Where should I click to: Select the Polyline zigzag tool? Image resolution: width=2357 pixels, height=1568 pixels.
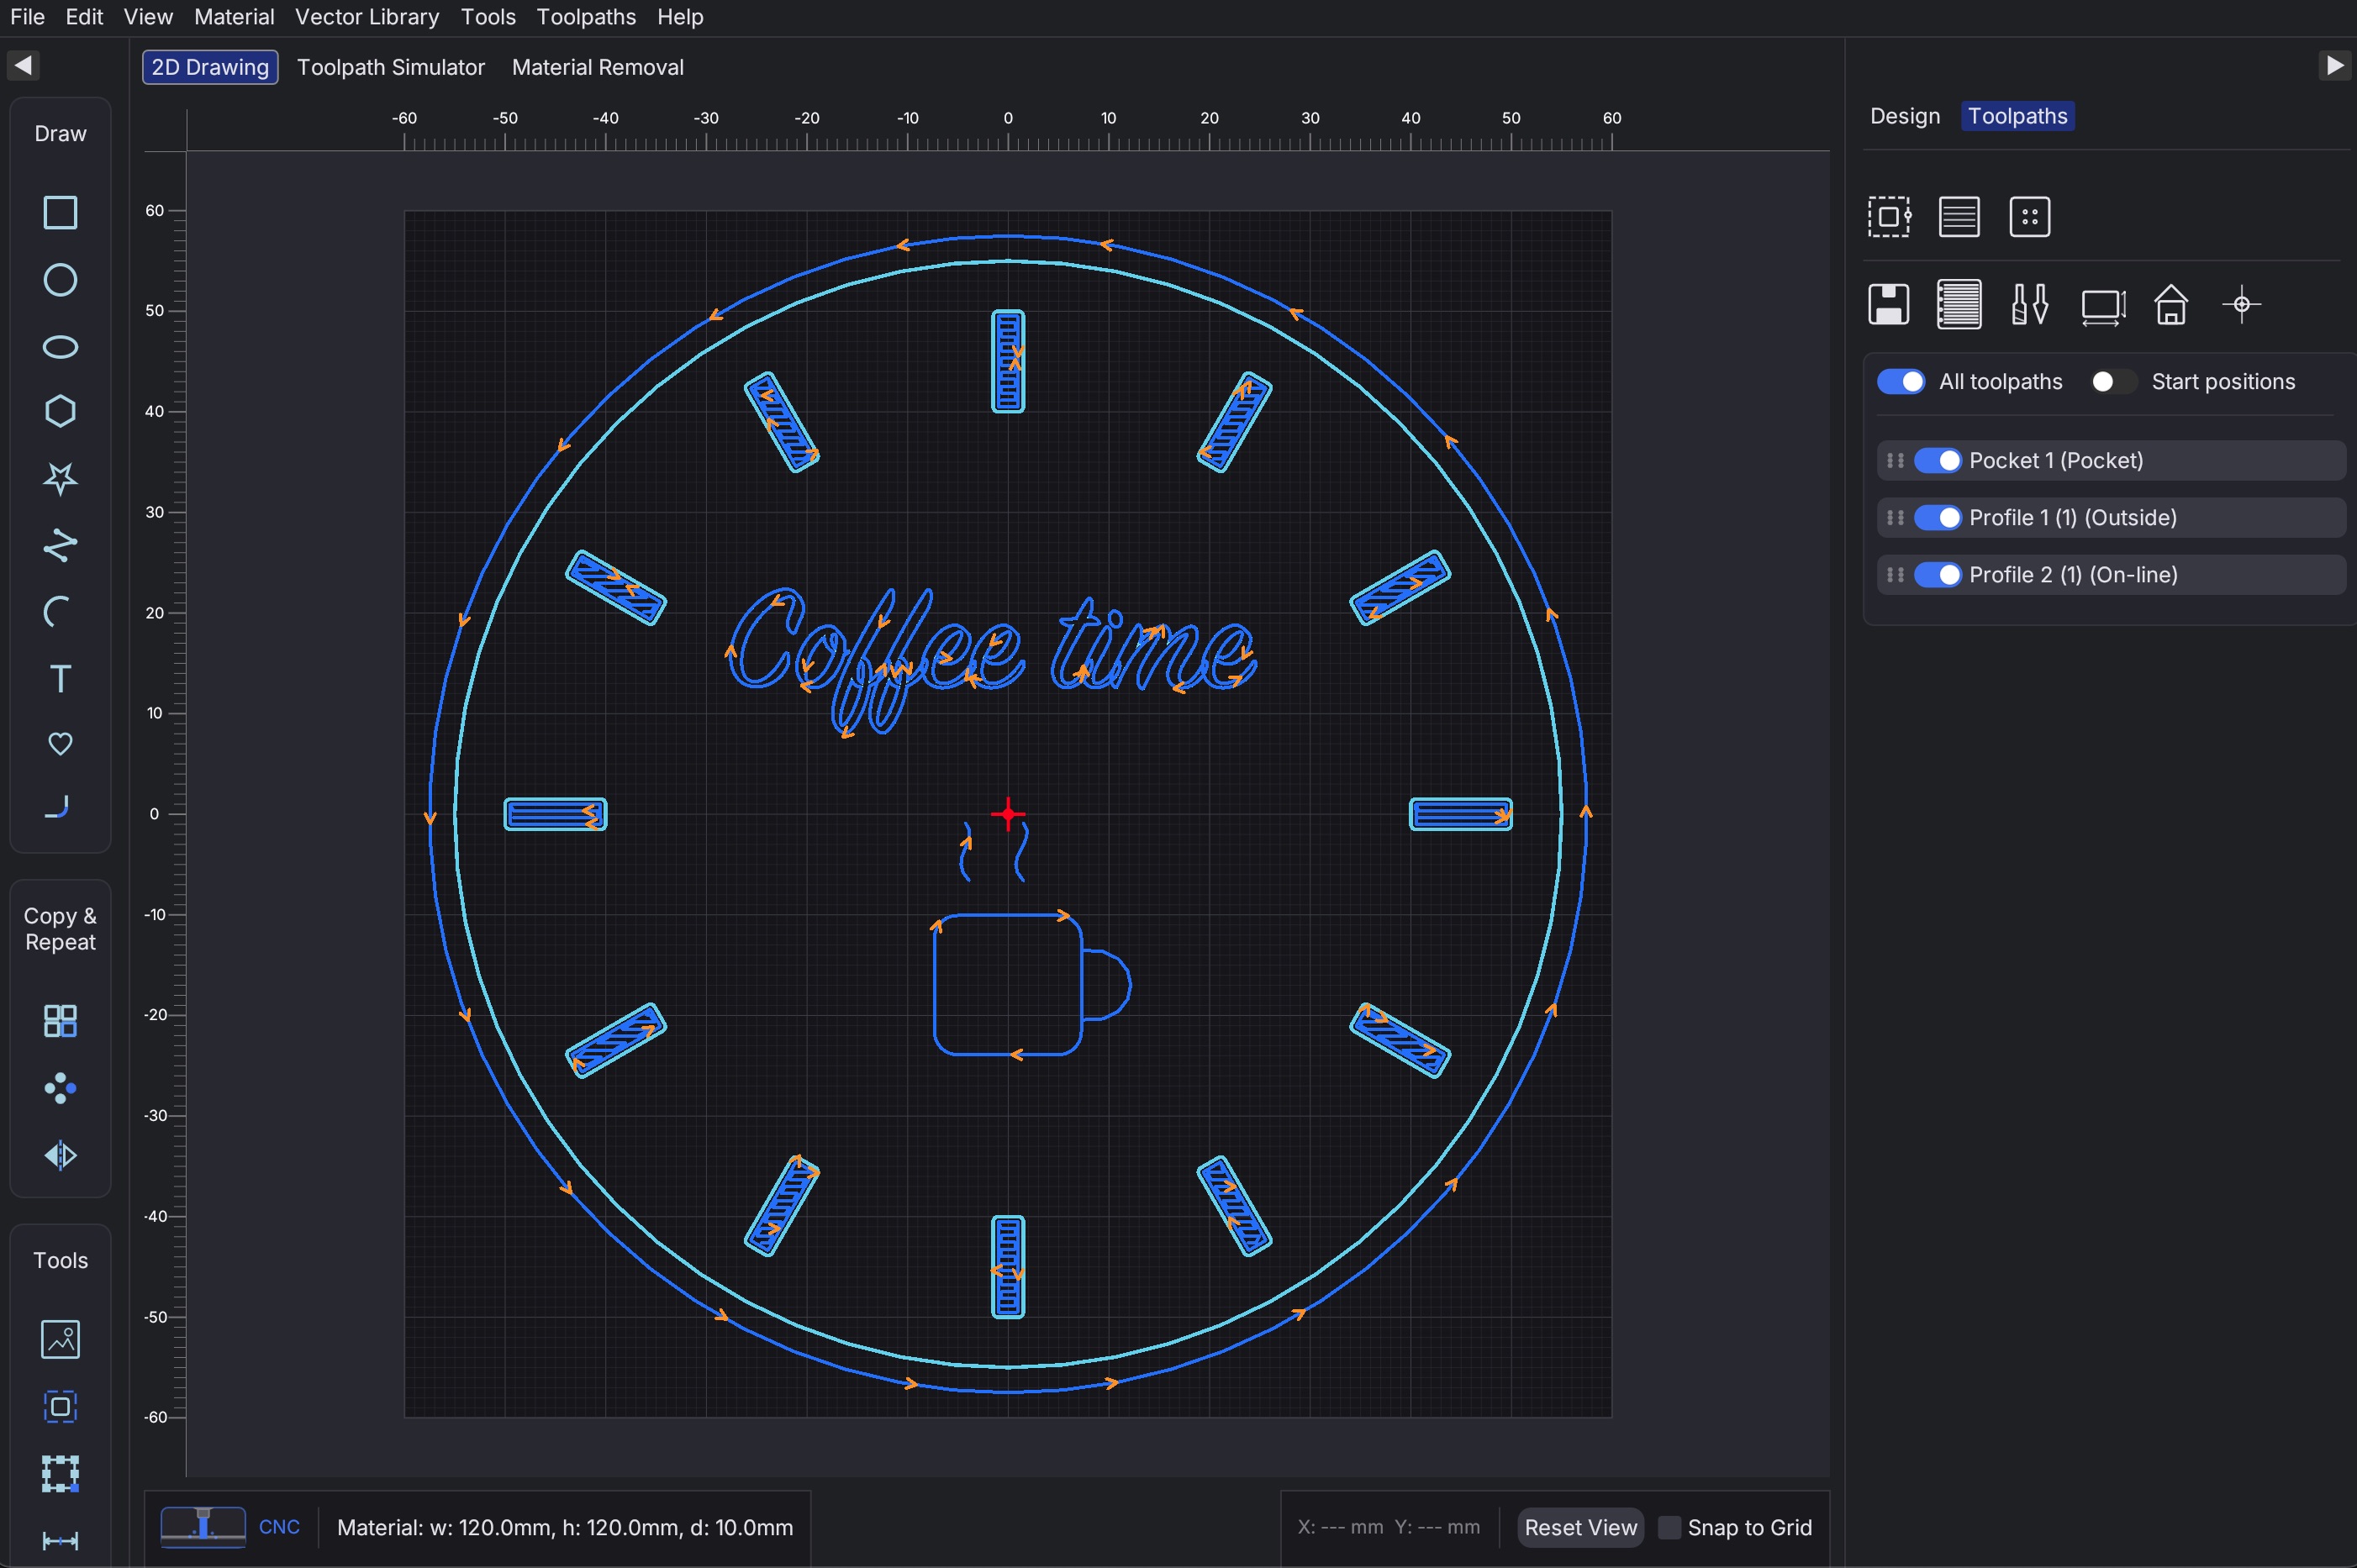point(60,545)
